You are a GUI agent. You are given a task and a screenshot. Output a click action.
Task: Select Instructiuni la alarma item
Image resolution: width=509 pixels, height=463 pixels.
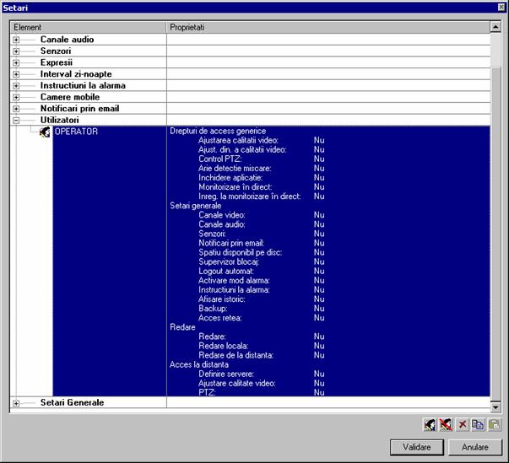pyautogui.click(x=82, y=86)
